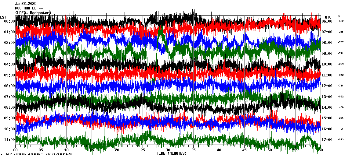Click the 11:00 EST row label

(9, 140)
